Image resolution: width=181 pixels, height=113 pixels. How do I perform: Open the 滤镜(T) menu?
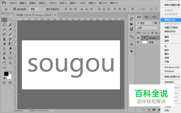pos(73,3)
